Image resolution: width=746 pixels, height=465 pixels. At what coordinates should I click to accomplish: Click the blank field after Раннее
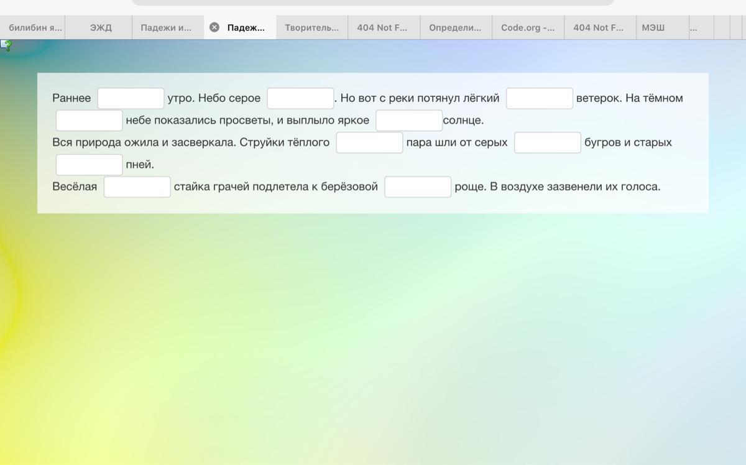click(x=131, y=98)
